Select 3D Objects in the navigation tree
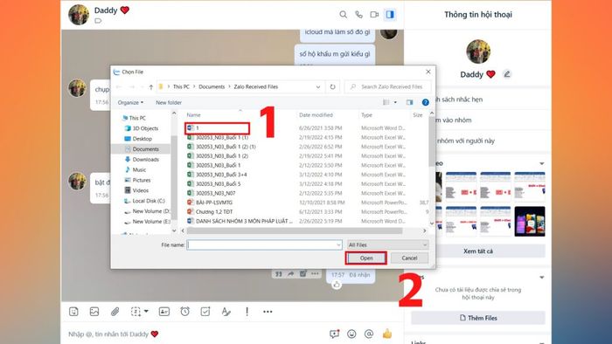 point(145,128)
